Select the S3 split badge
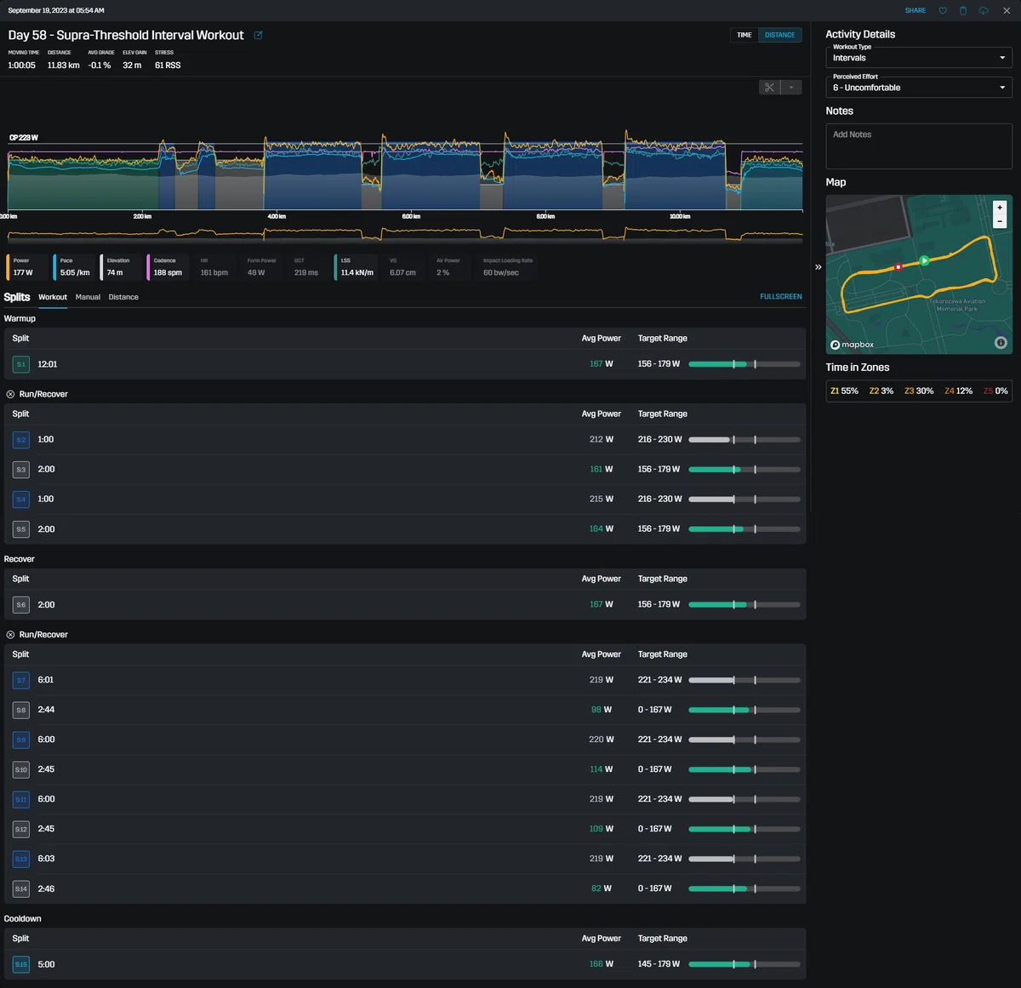The height and width of the screenshot is (988, 1021). click(x=21, y=470)
